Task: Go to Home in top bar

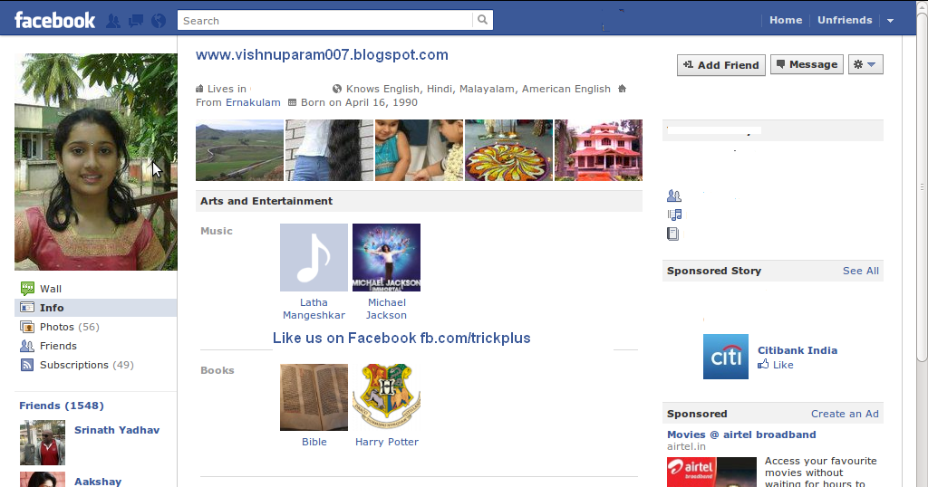Action: (x=786, y=20)
